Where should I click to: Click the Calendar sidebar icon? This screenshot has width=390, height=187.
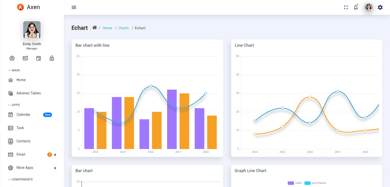pos(10,115)
